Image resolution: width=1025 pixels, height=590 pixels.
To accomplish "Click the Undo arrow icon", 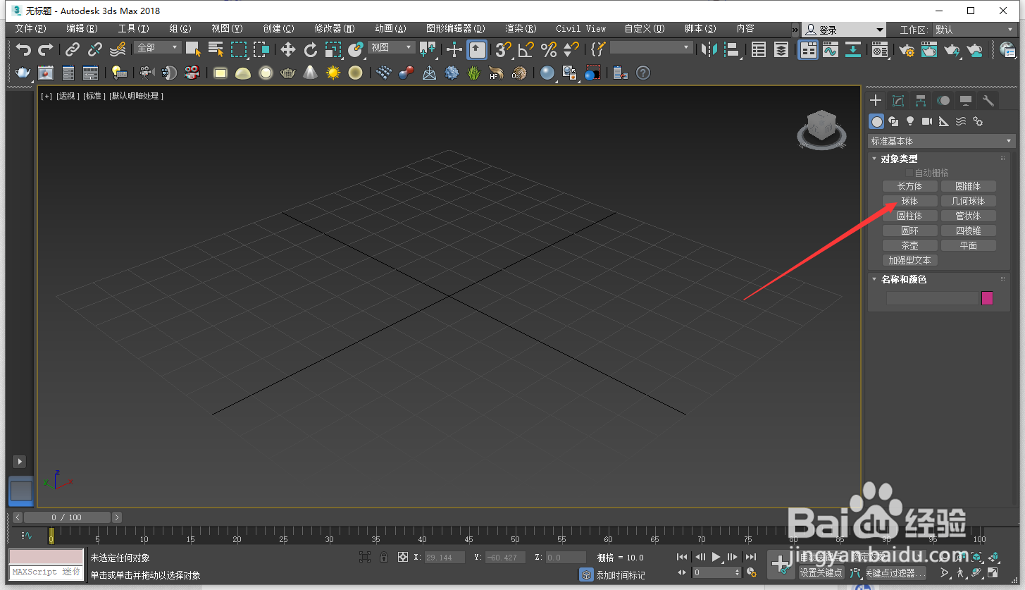I will [x=24, y=49].
